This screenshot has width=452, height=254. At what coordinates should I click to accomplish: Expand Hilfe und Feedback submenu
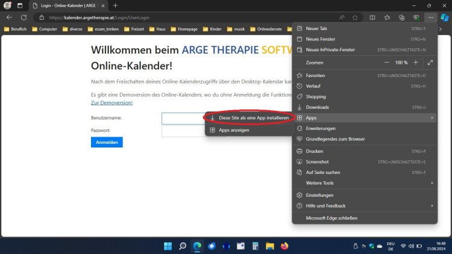click(365, 206)
